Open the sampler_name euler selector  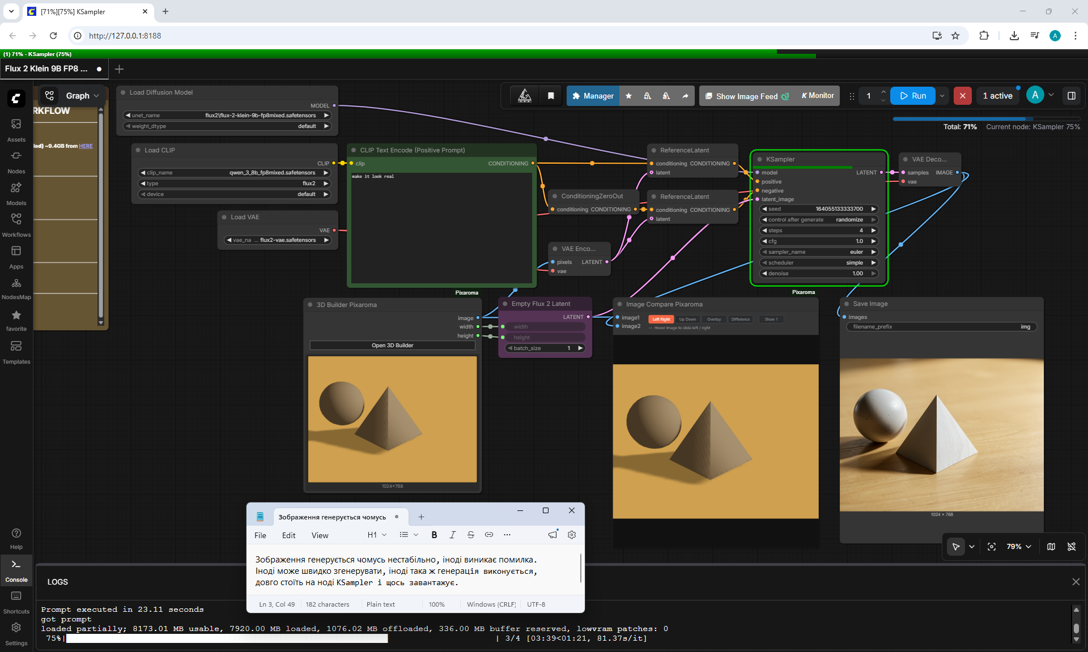(819, 252)
